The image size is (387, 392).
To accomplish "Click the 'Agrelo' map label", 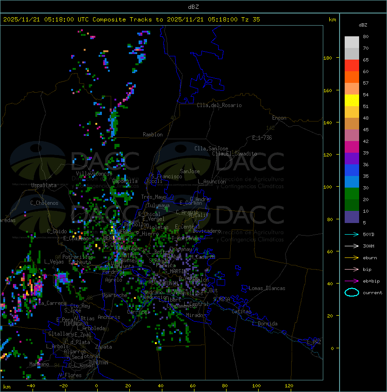I will click(x=113, y=280).
